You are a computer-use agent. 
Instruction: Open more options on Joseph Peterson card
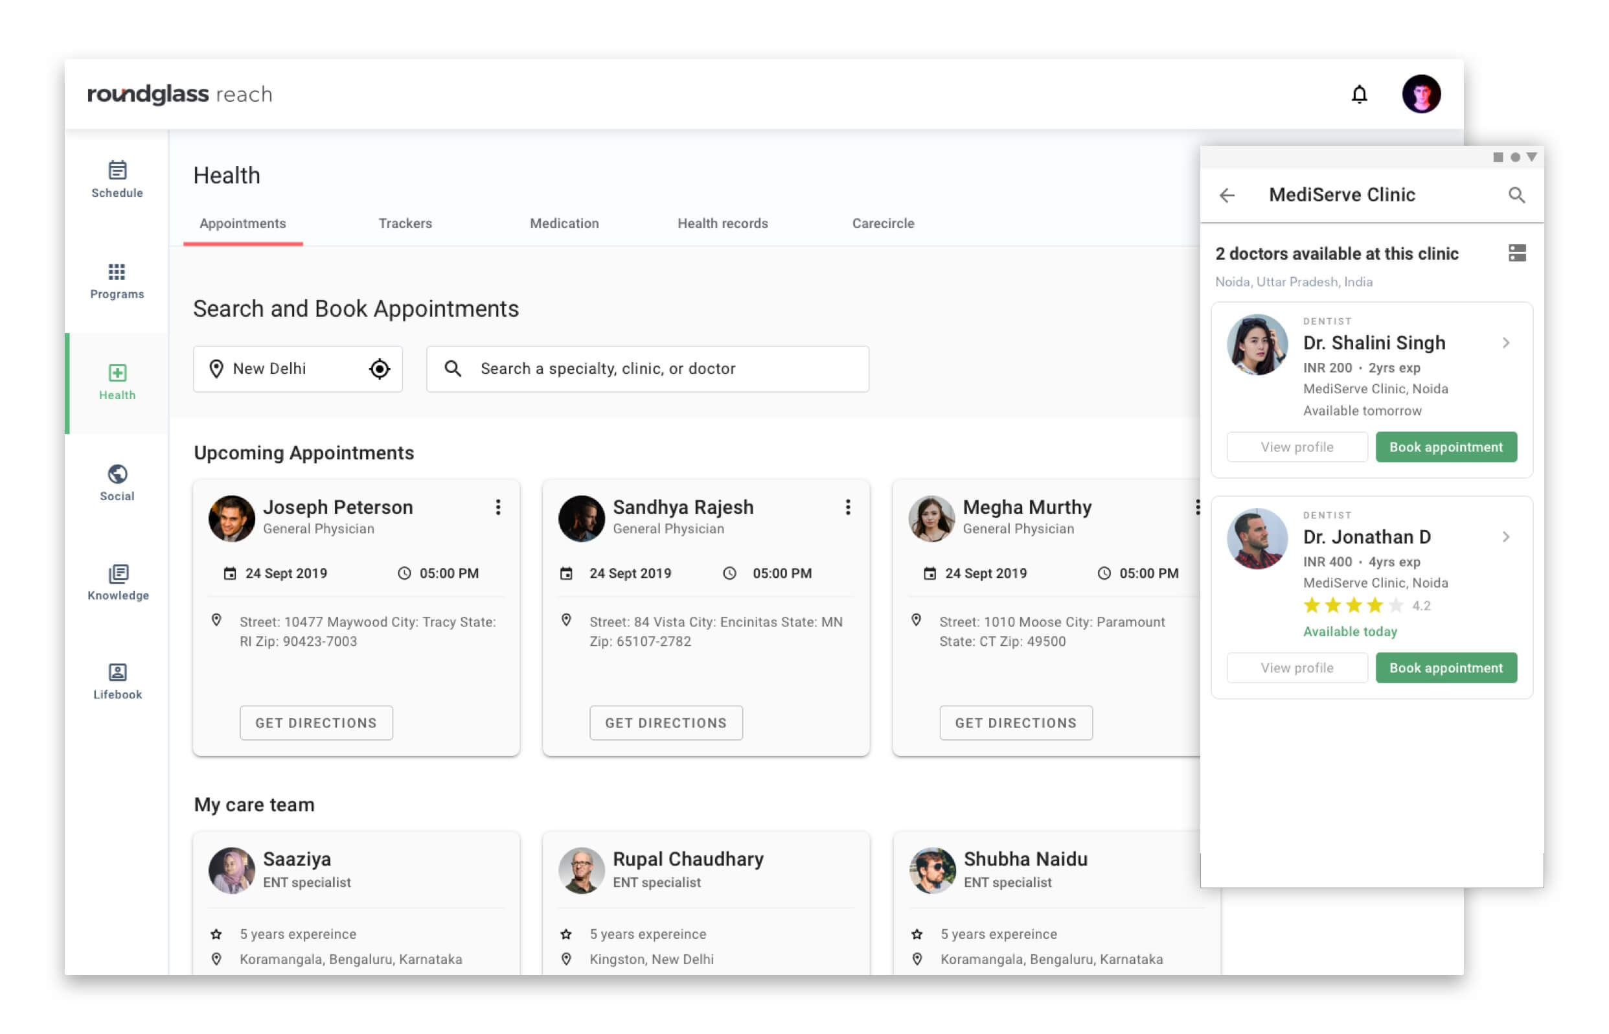click(498, 507)
